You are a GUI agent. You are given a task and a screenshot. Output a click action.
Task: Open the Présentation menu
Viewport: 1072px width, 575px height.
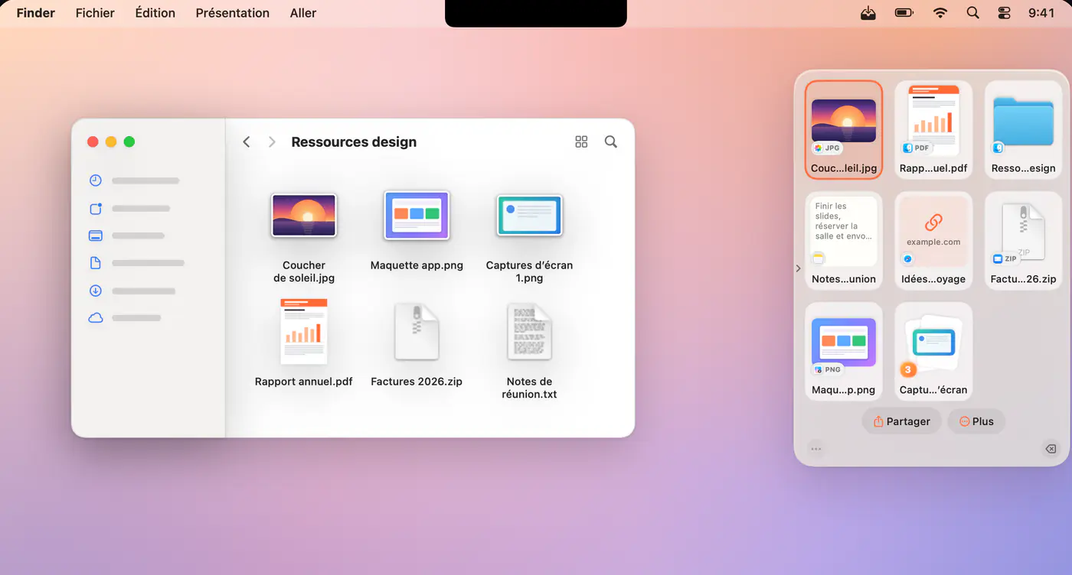[x=233, y=13]
